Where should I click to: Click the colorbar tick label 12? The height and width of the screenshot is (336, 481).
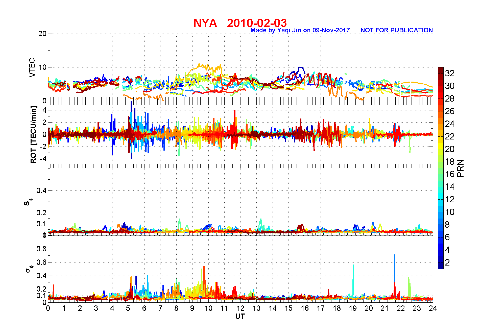450,199
